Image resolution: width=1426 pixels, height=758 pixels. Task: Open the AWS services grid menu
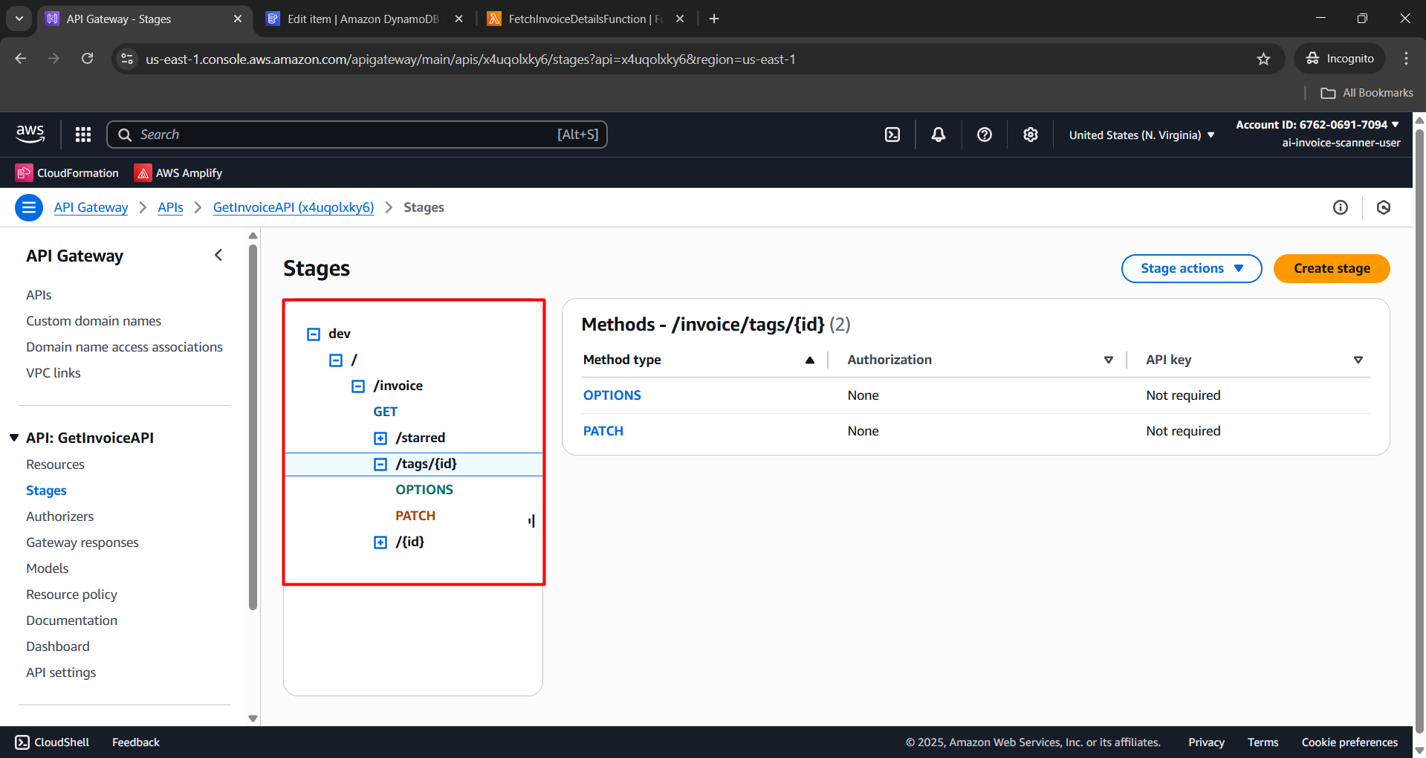tap(83, 135)
